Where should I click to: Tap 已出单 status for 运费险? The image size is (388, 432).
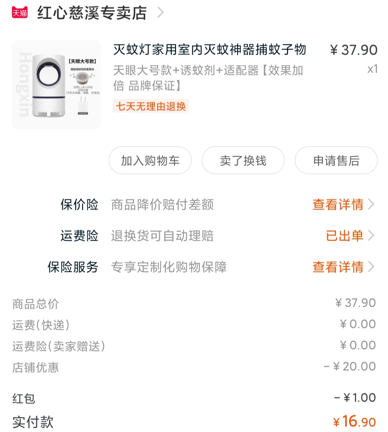click(x=344, y=236)
